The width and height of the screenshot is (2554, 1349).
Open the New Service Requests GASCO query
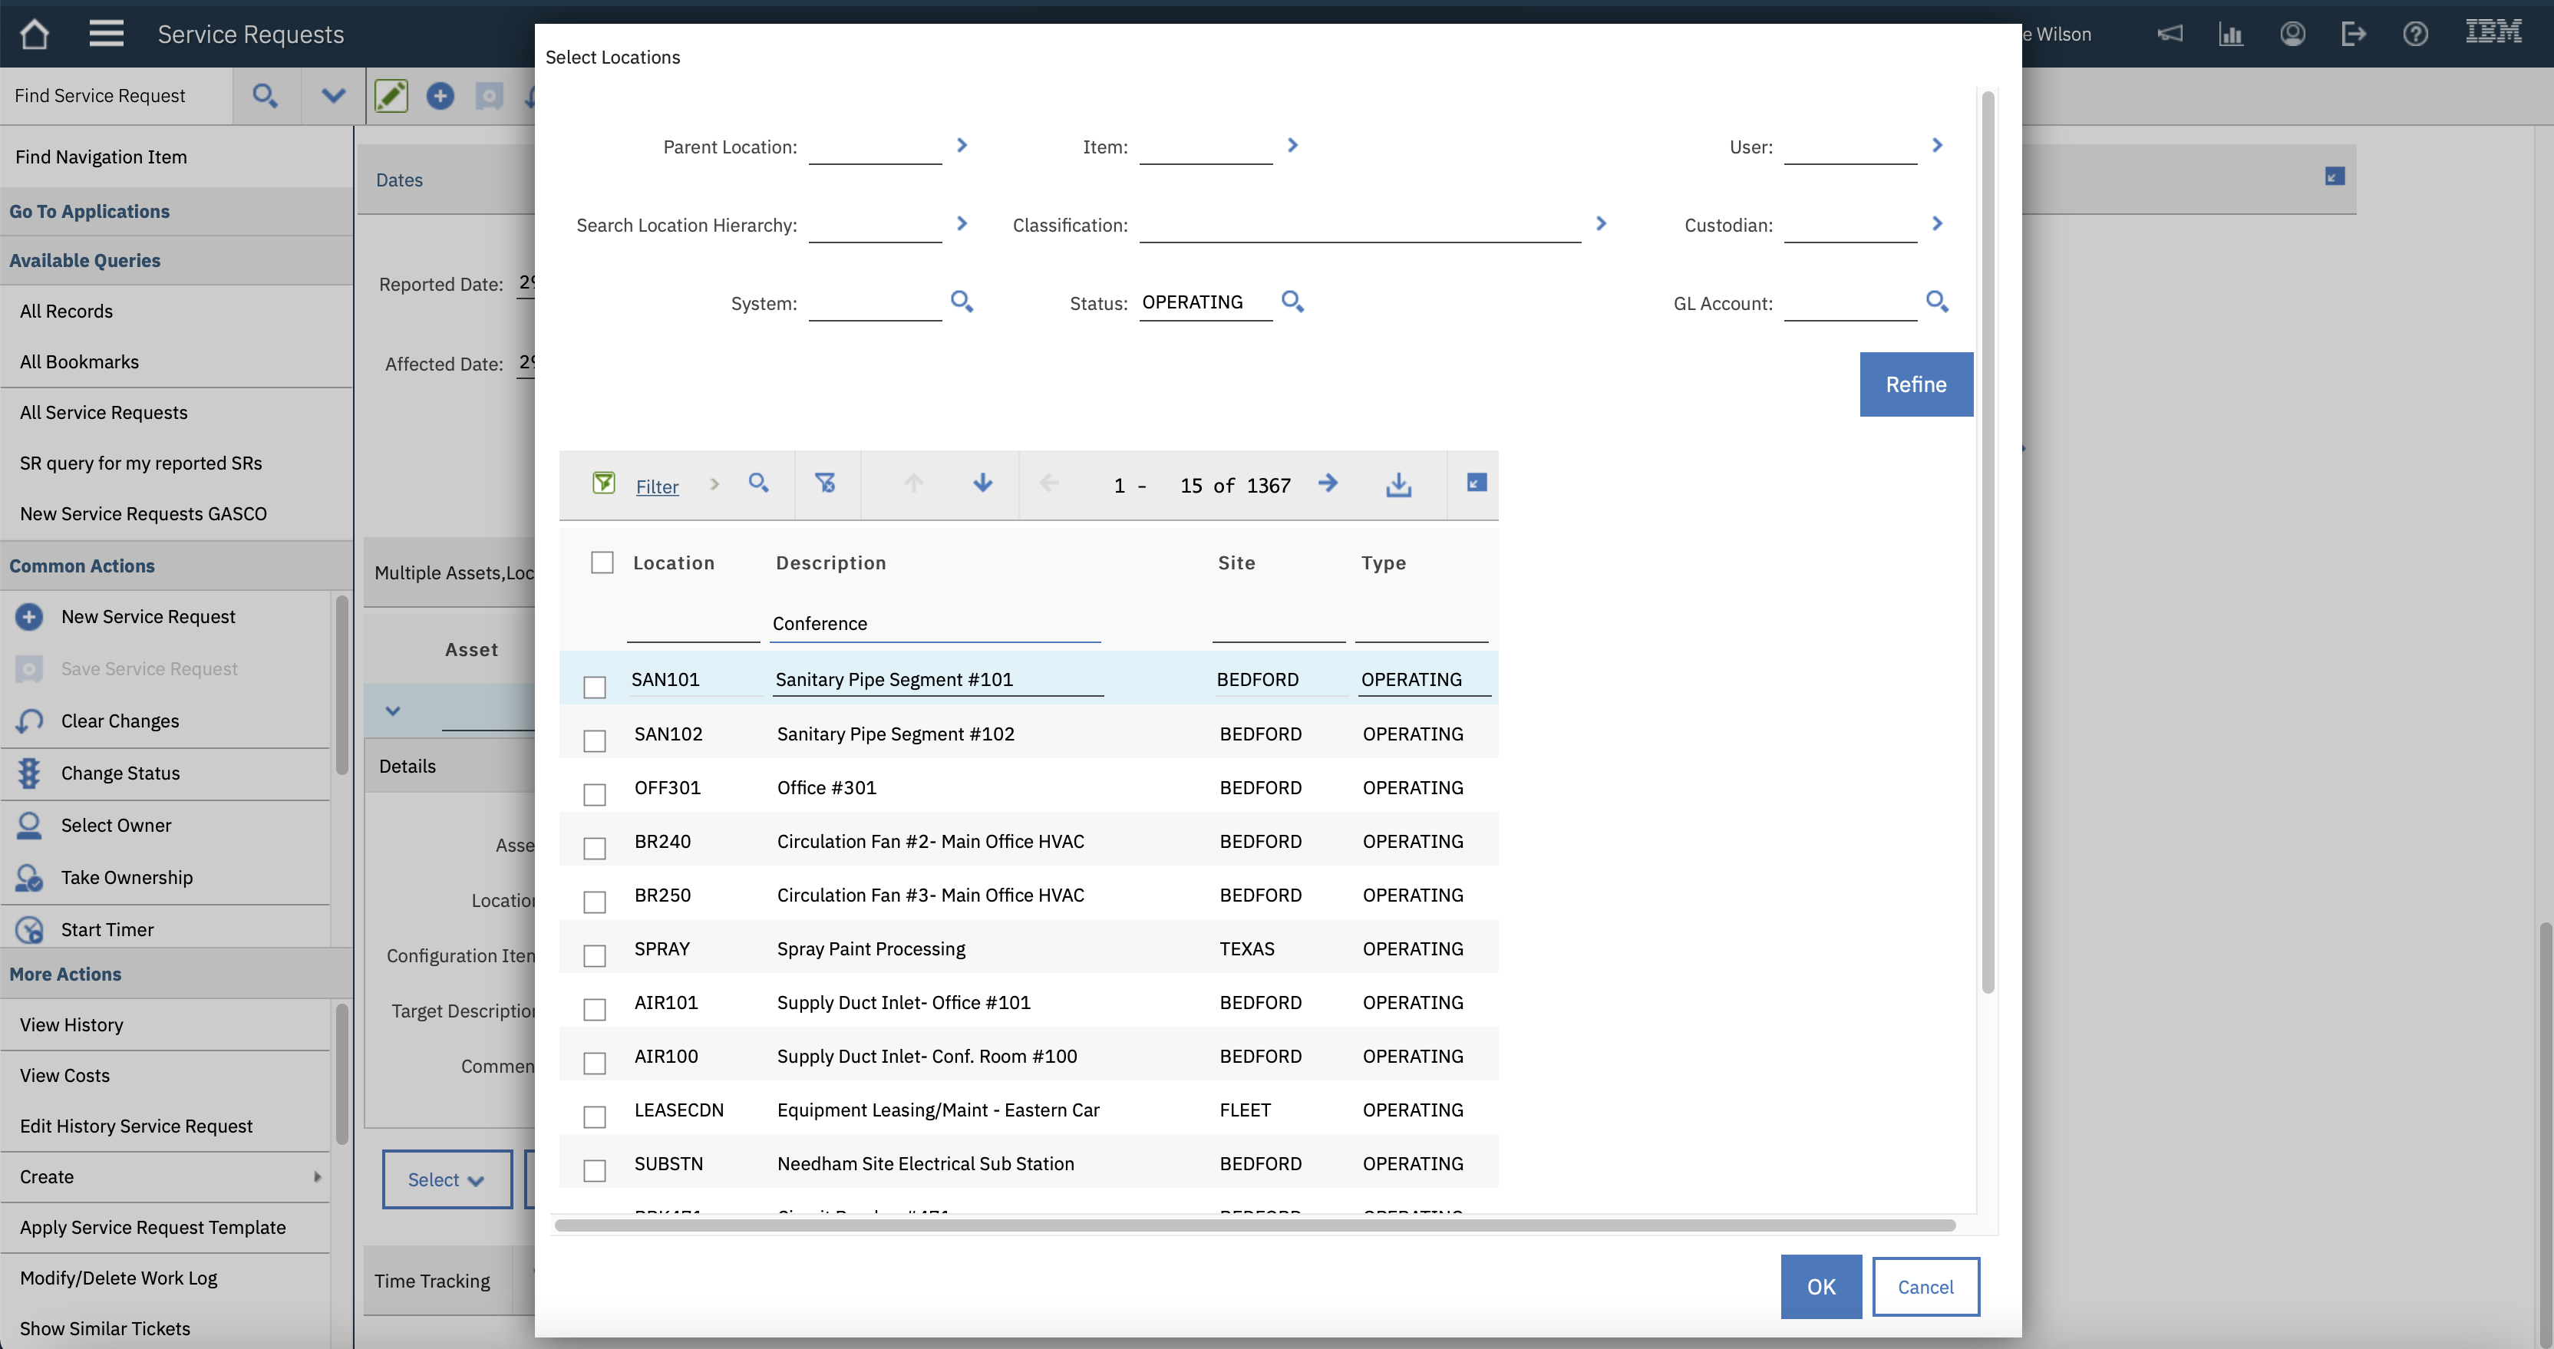tap(143, 513)
